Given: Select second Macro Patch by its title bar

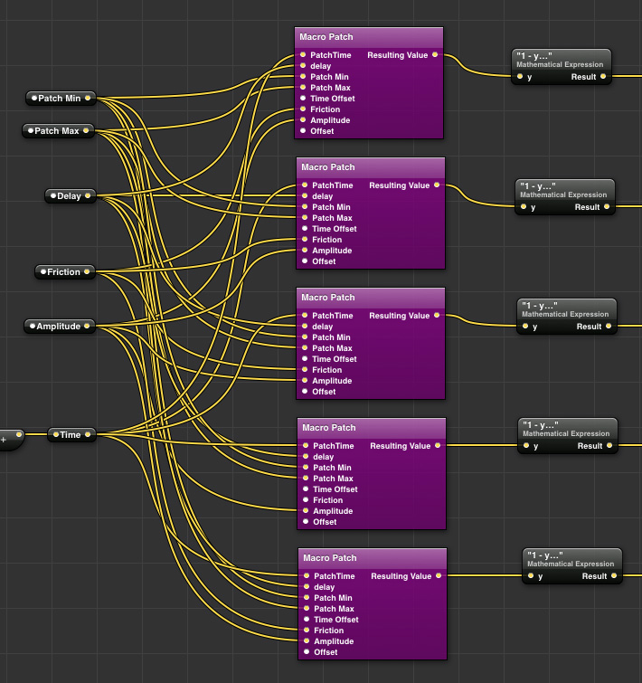Looking at the screenshot, I should coord(371,167).
